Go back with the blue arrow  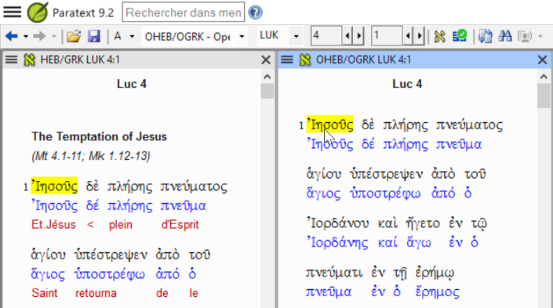(12, 36)
